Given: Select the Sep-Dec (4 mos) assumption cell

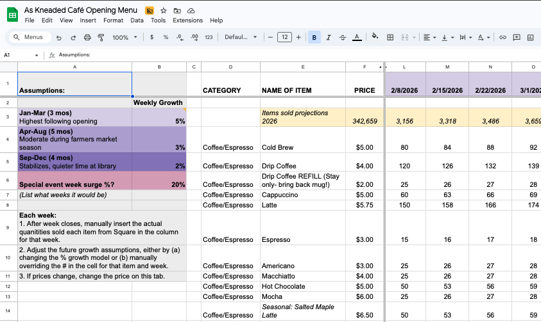Looking at the screenshot, I should tap(75, 162).
